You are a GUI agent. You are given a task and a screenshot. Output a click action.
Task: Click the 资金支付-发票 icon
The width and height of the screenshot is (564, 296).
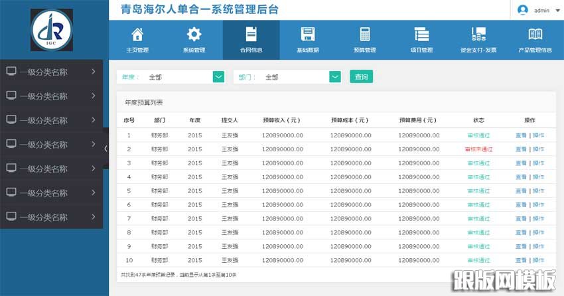click(478, 35)
